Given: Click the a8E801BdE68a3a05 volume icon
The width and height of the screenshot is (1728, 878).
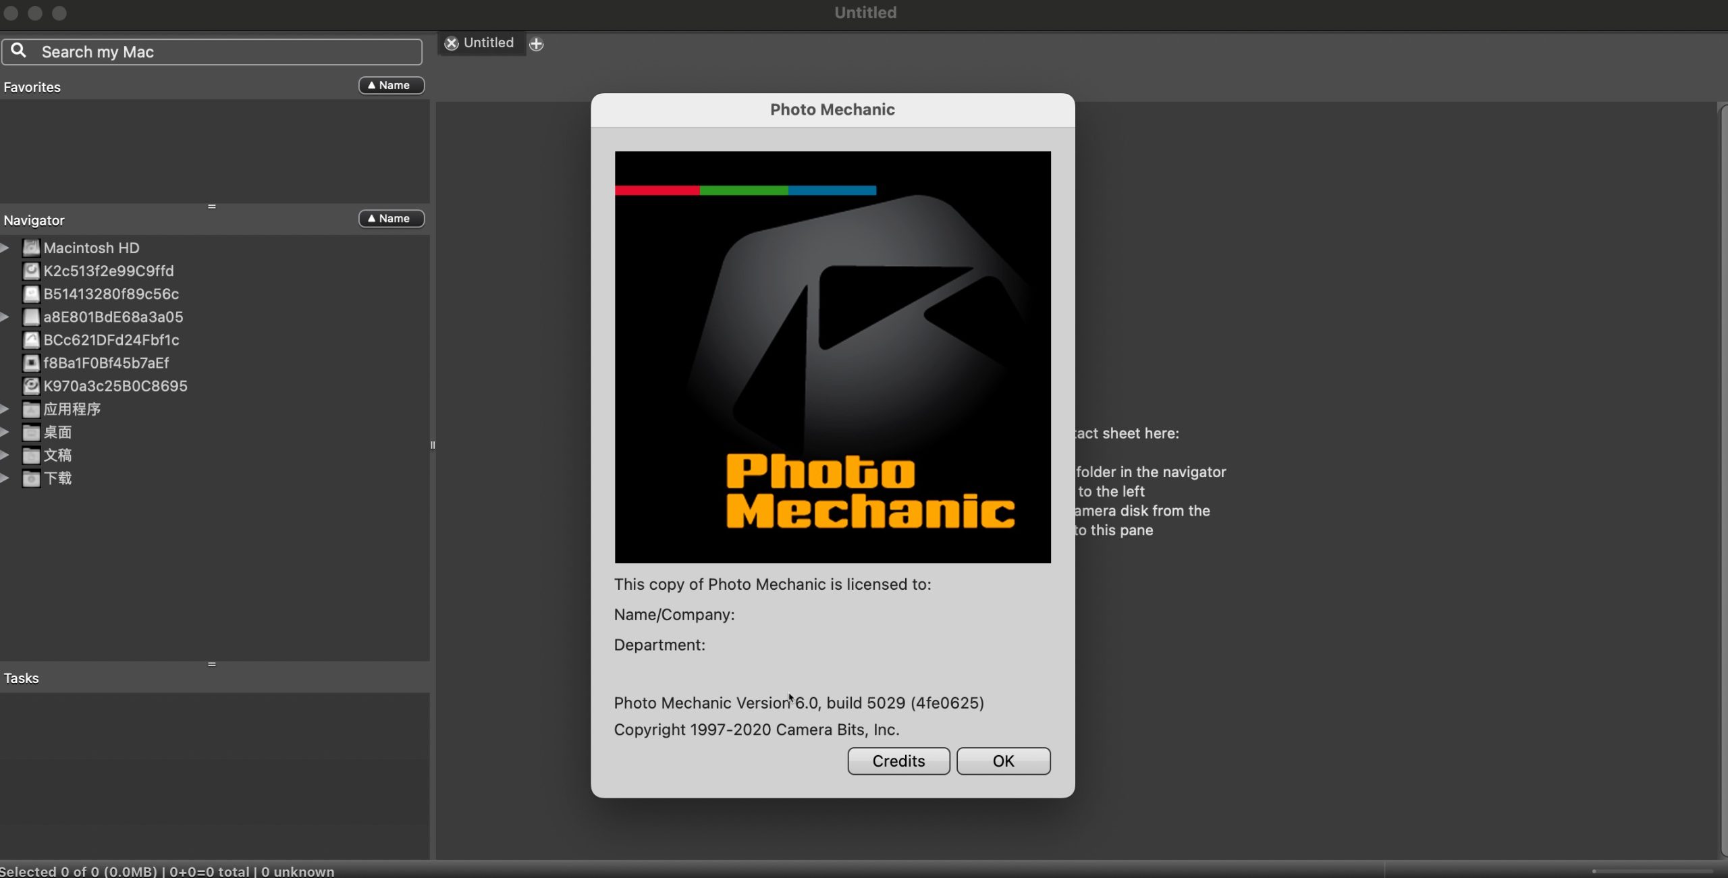Looking at the screenshot, I should 31,317.
